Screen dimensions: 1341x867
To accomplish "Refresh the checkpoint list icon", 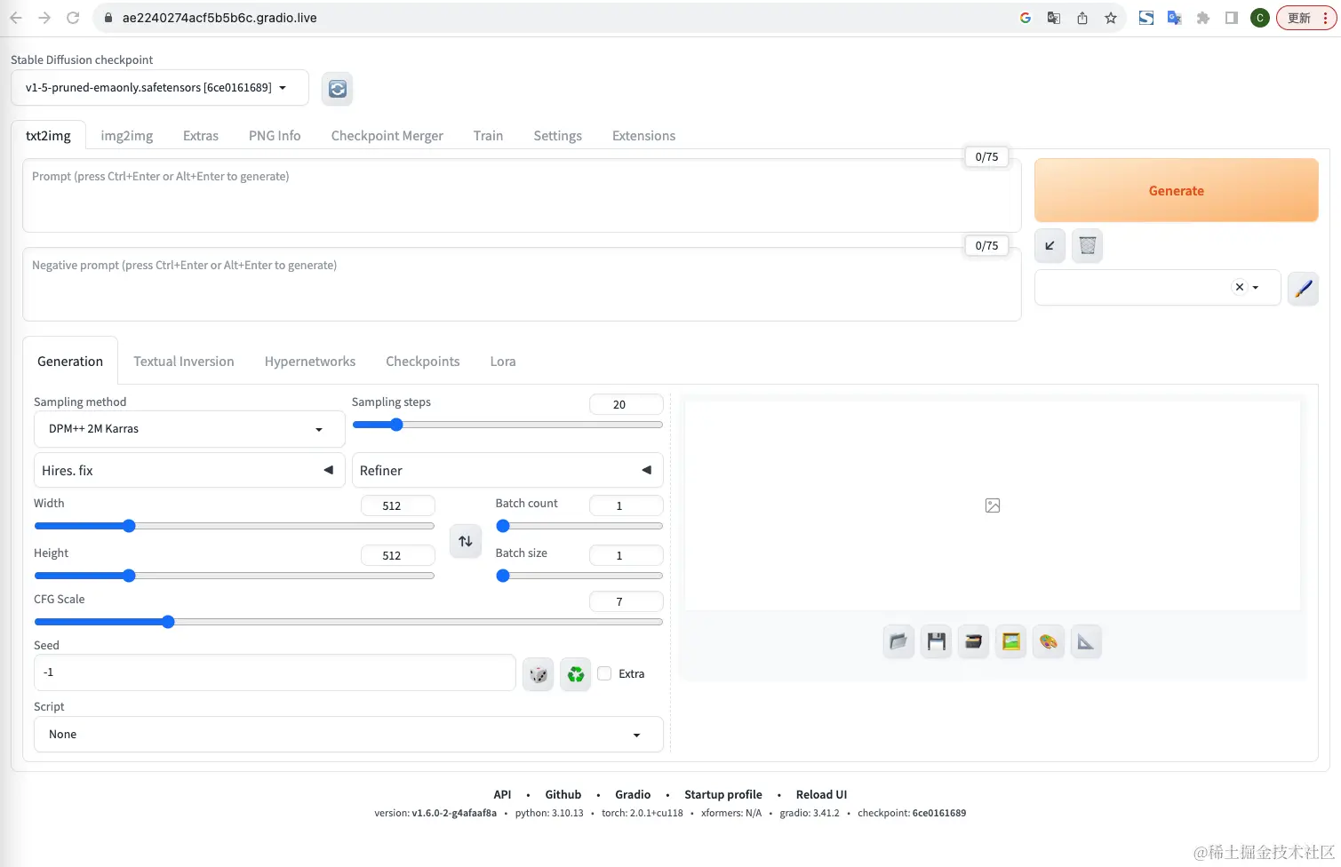I will (337, 89).
